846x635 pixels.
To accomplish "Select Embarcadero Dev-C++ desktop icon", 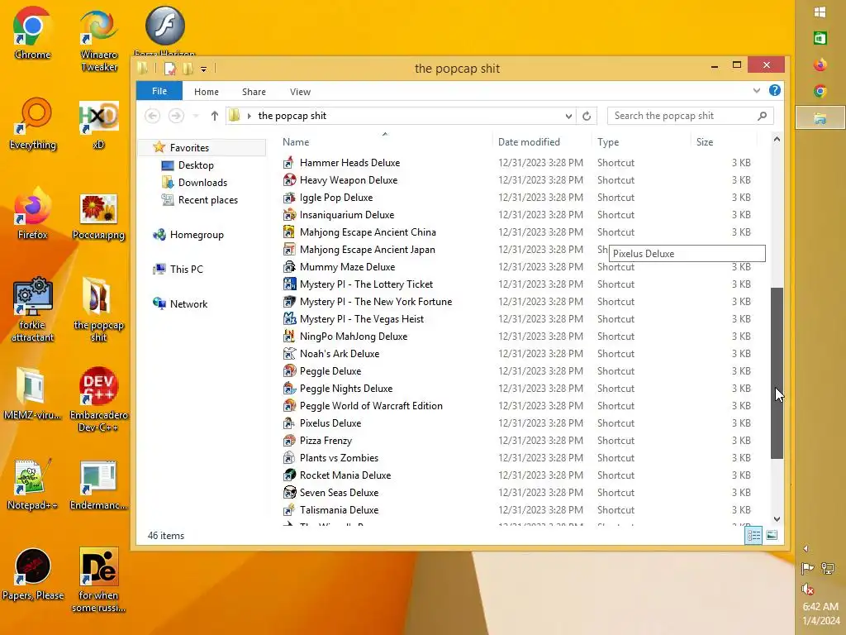I will point(99,399).
